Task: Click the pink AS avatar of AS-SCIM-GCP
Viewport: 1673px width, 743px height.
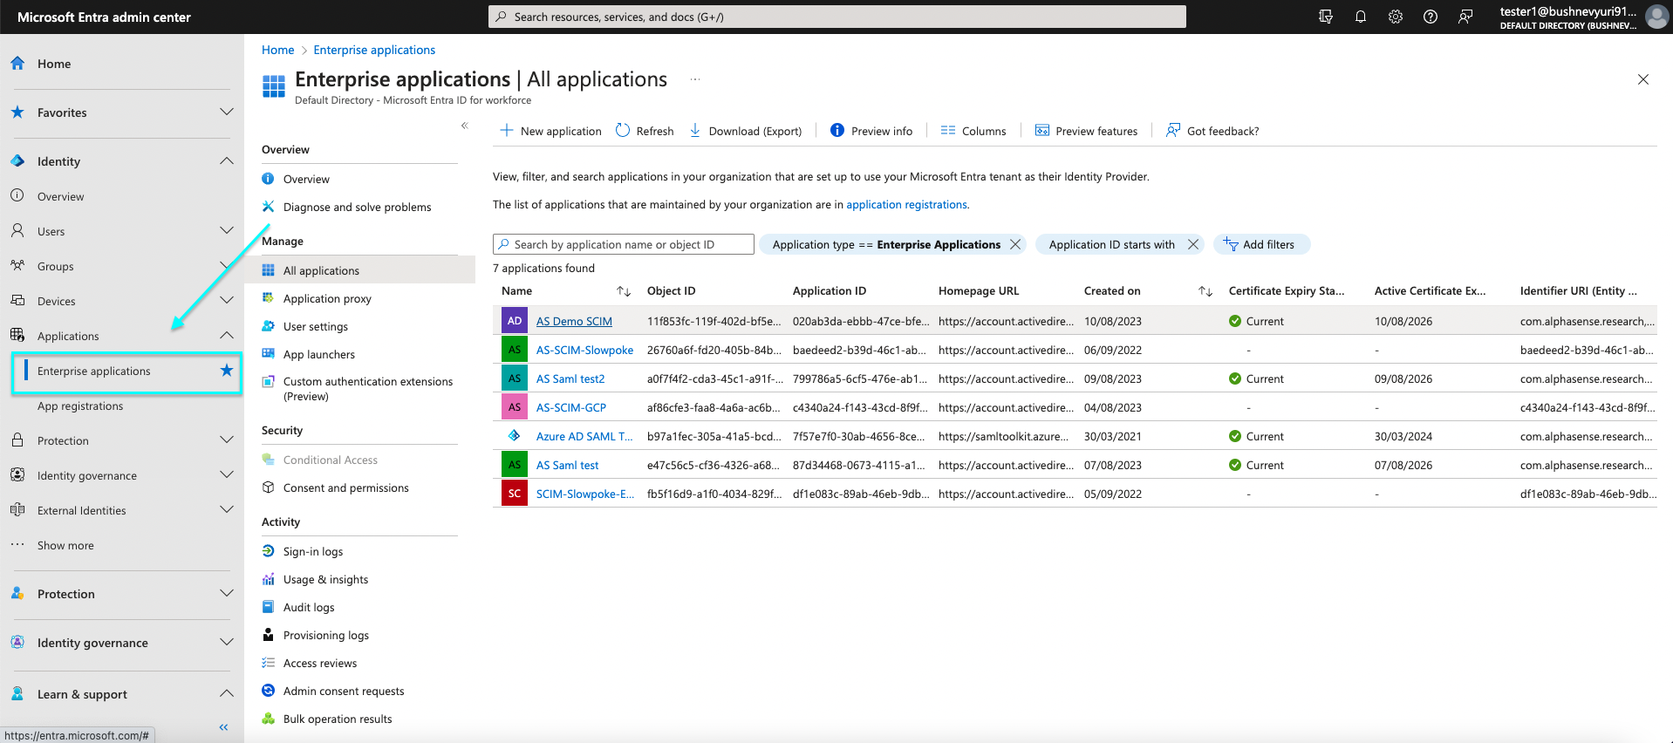Action: [x=515, y=407]
